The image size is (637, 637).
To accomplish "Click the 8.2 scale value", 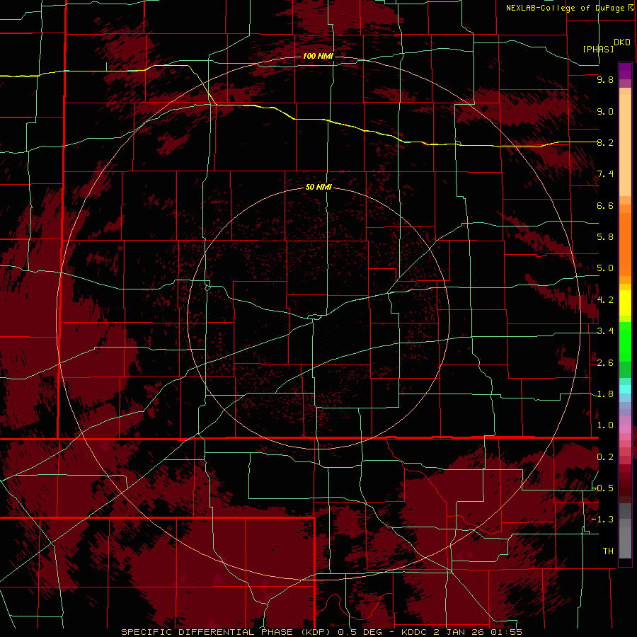I will (x=605, y=142).
